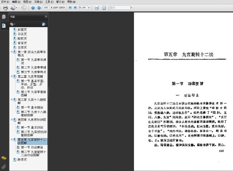Click the 目录页 bookmark page icon
Image resolution: width=233 pixels, height=171 pixels.
tap(15, 47)
